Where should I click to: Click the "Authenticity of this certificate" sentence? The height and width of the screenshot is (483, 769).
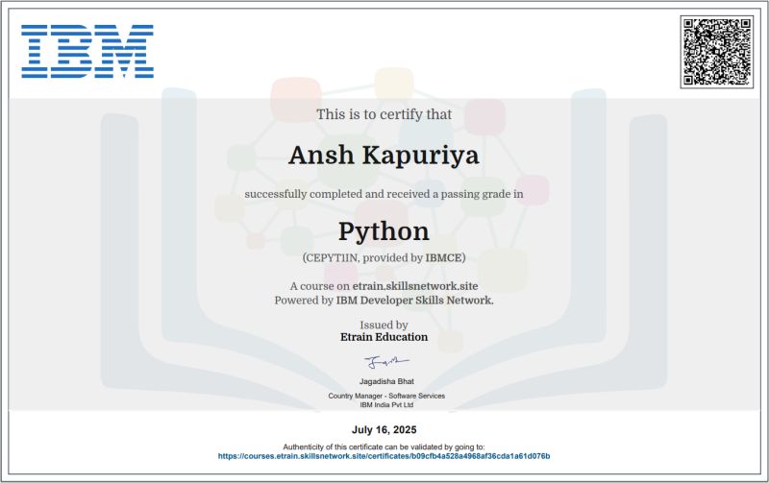point(384,447)
